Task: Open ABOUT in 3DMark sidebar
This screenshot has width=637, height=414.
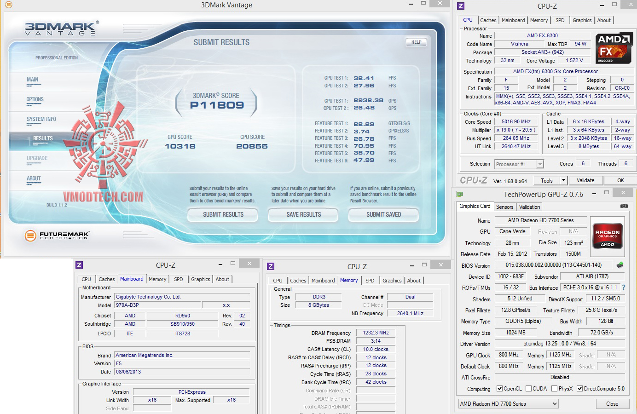Action: pyautogui.click(x=34, y=178)
